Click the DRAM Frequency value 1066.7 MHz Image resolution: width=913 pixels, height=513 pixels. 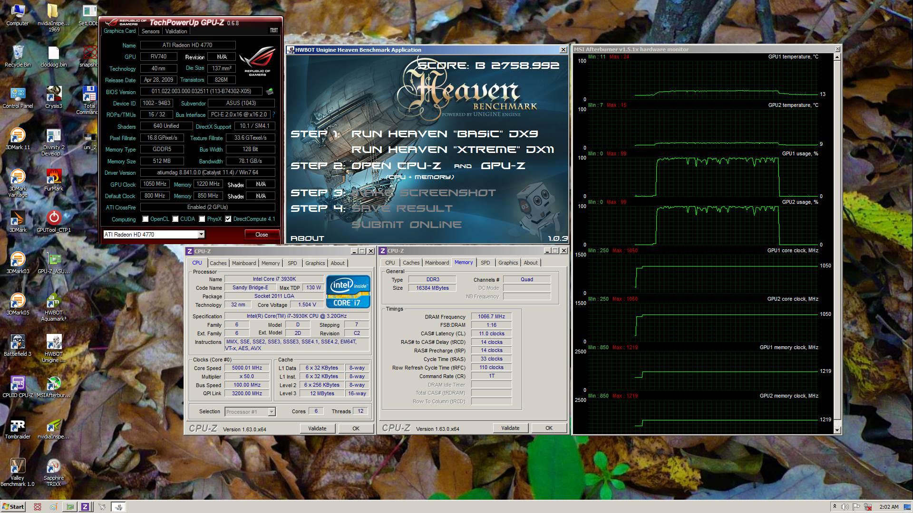pos(491,317)
